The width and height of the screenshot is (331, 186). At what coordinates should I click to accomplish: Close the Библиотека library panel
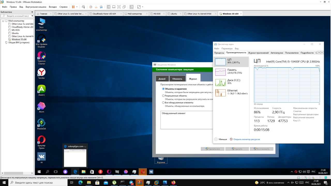(32, 12)
